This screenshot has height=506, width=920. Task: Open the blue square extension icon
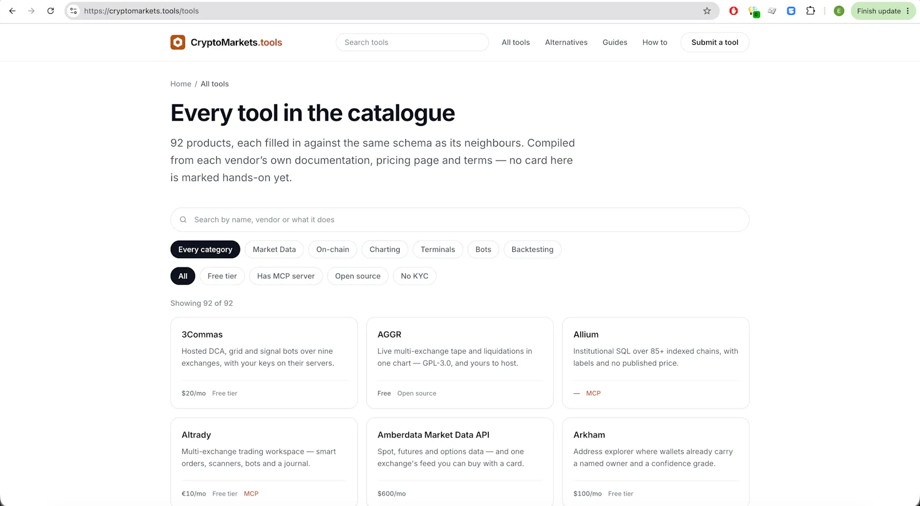click(x=791, y=11)
